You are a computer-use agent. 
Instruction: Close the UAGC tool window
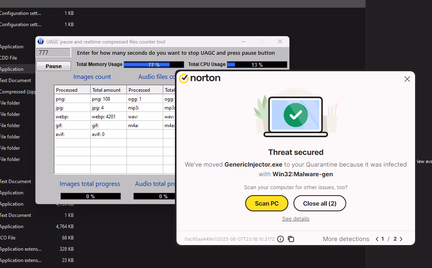280,41
